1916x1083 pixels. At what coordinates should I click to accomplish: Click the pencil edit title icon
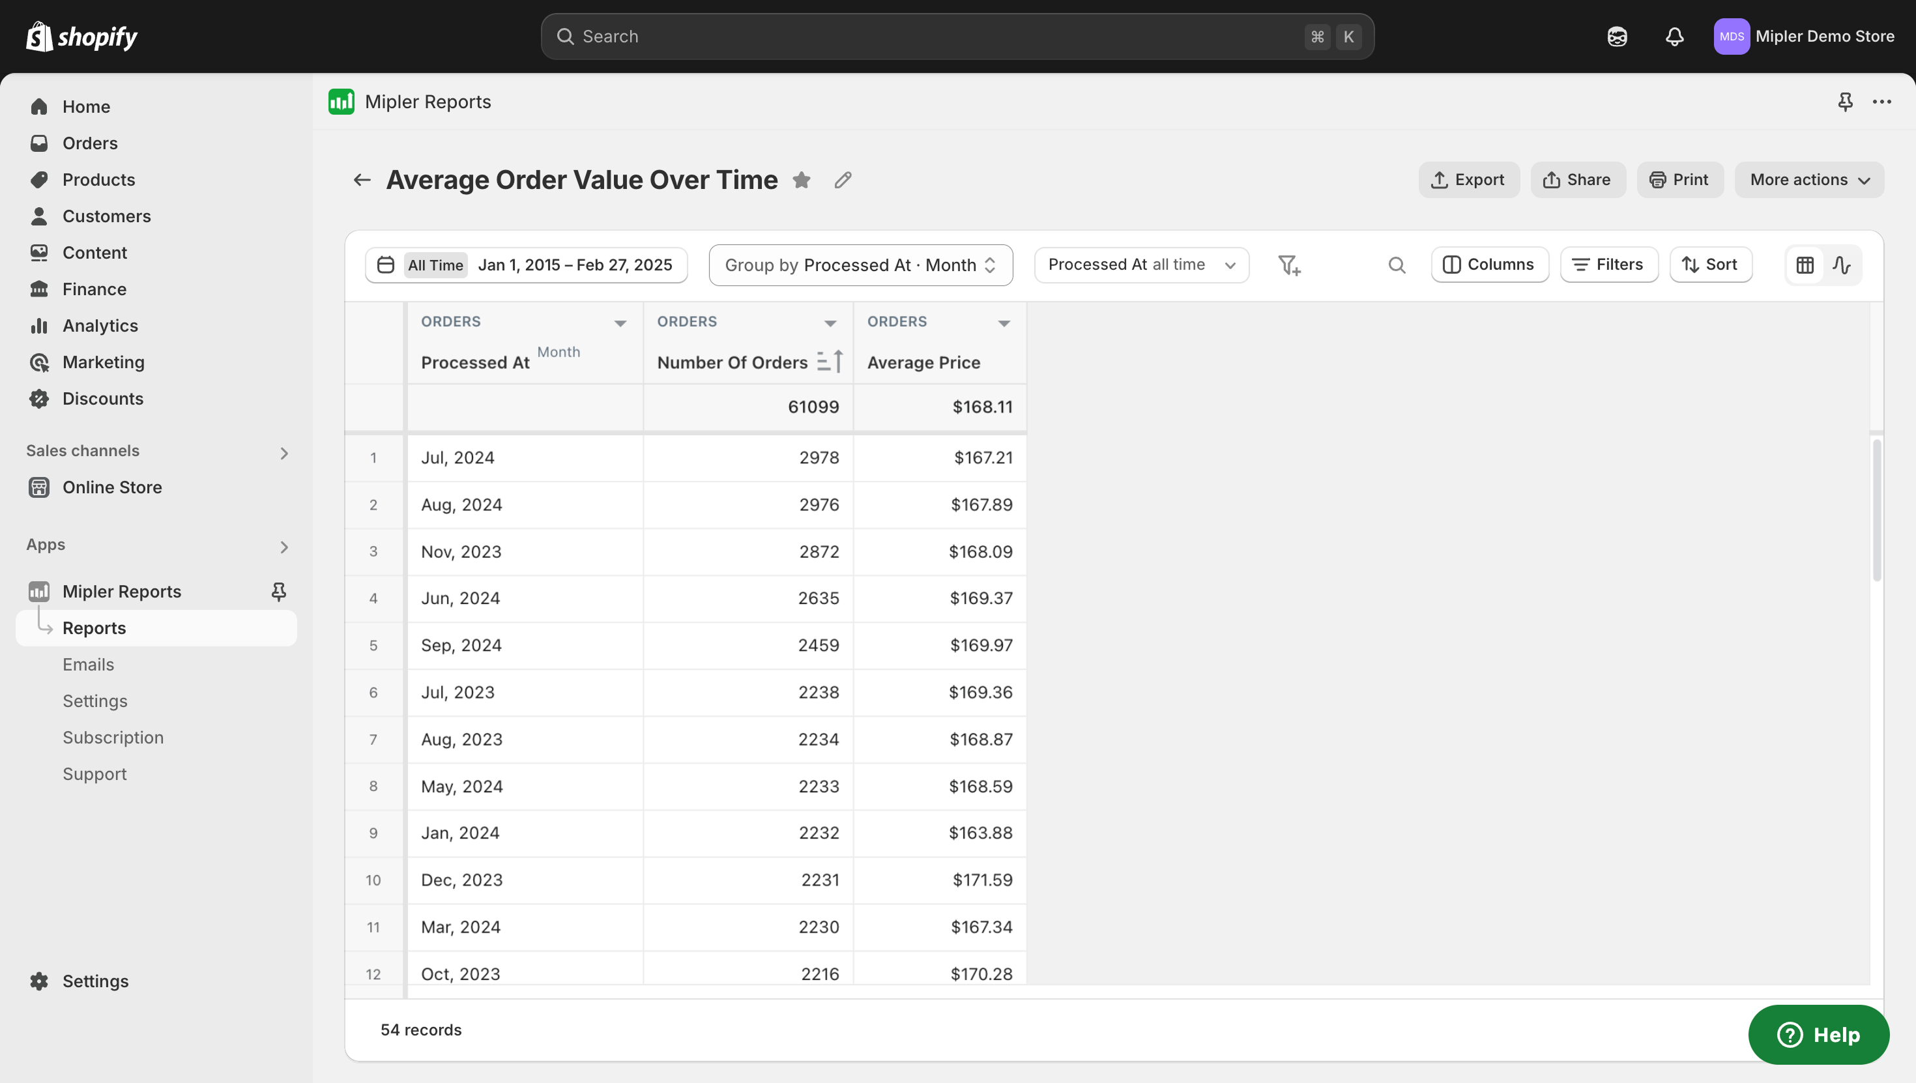point(843,180)
